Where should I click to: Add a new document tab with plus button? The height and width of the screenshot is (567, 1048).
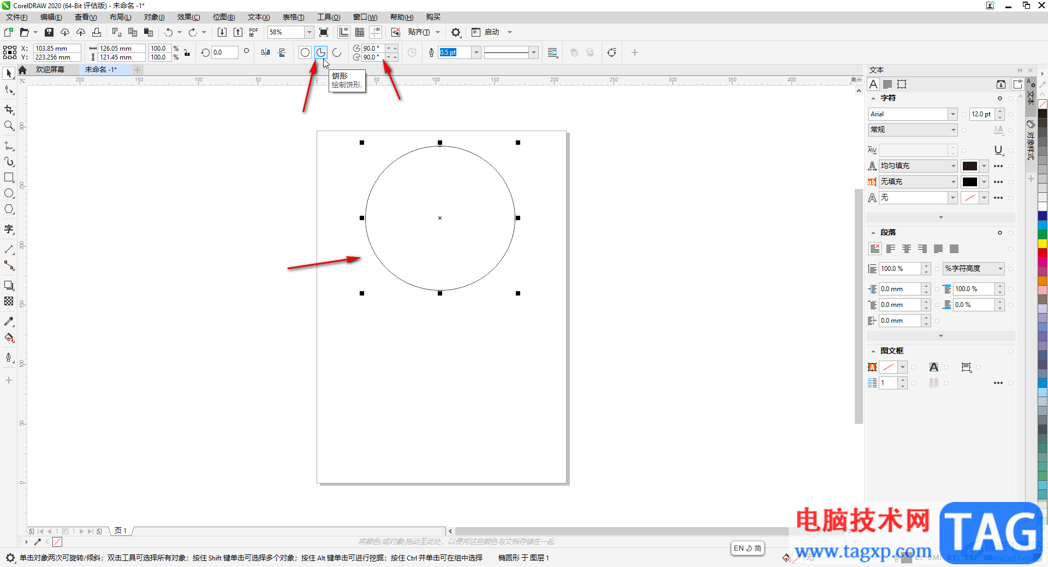point(138,70)
